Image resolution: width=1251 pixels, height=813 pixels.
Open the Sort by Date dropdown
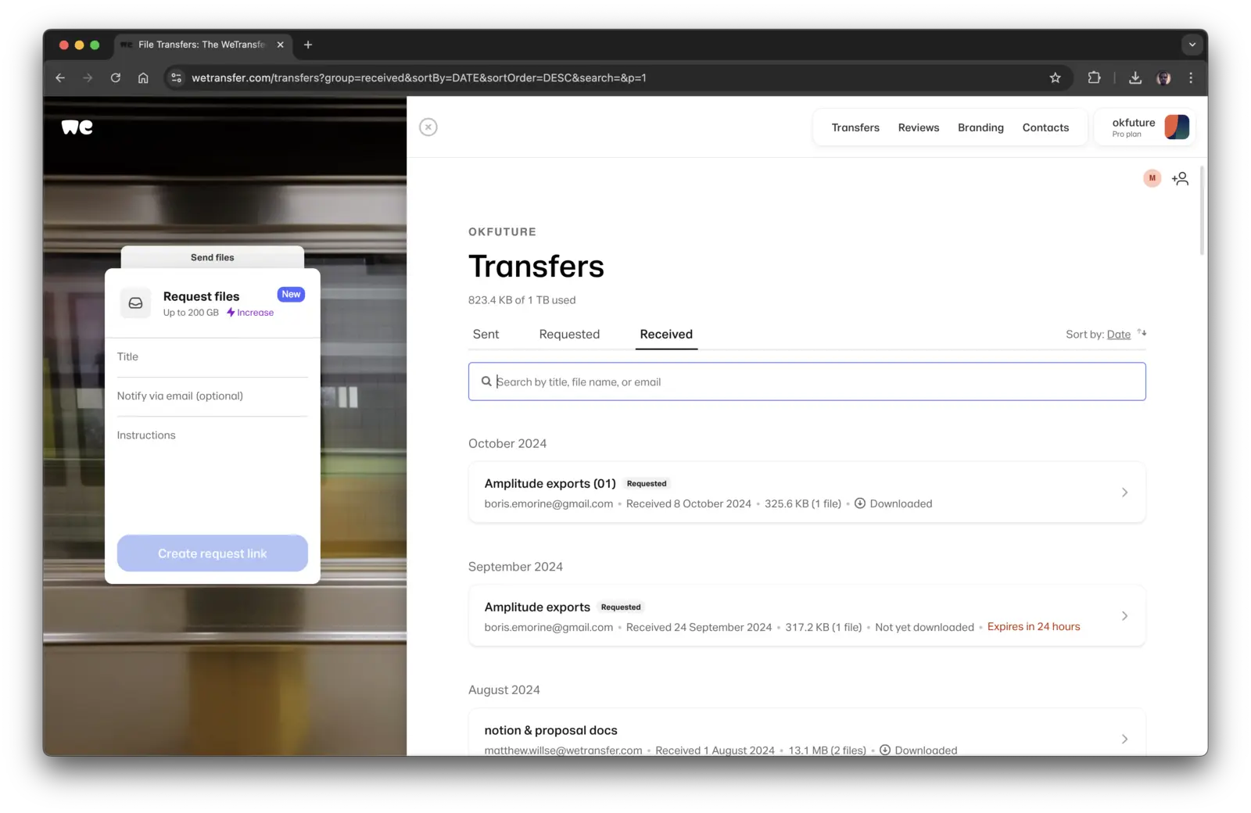(x=1118, y=334)
